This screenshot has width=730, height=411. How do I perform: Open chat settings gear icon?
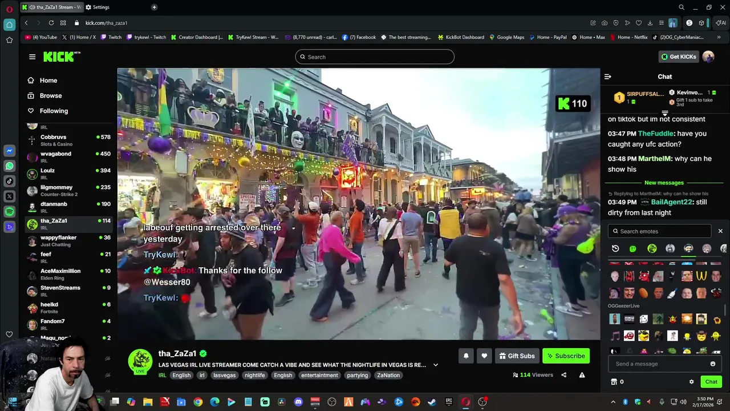point(691,382)
